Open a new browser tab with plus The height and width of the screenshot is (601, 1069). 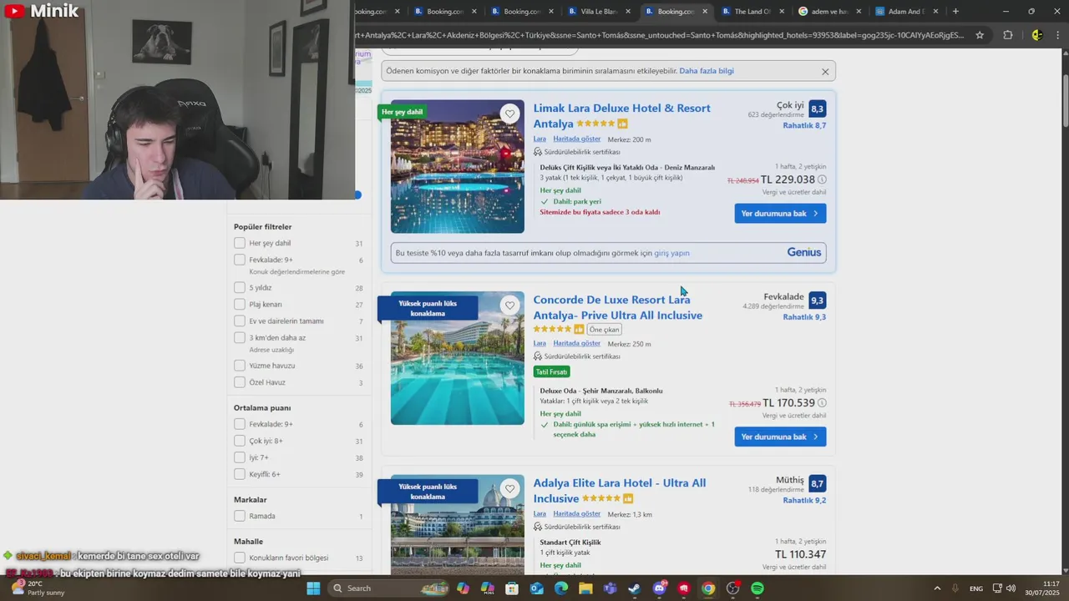(955, 12)
